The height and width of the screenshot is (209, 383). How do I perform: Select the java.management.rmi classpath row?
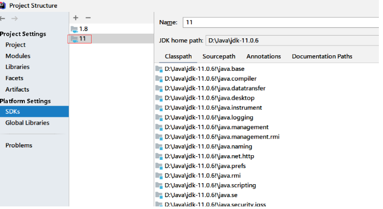(x=267, y=137)
